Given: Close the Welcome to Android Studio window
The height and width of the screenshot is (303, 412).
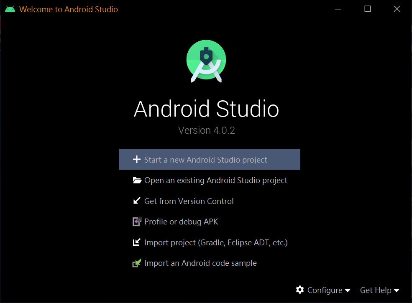Looking at the screenshot, I should coord(397,9).
